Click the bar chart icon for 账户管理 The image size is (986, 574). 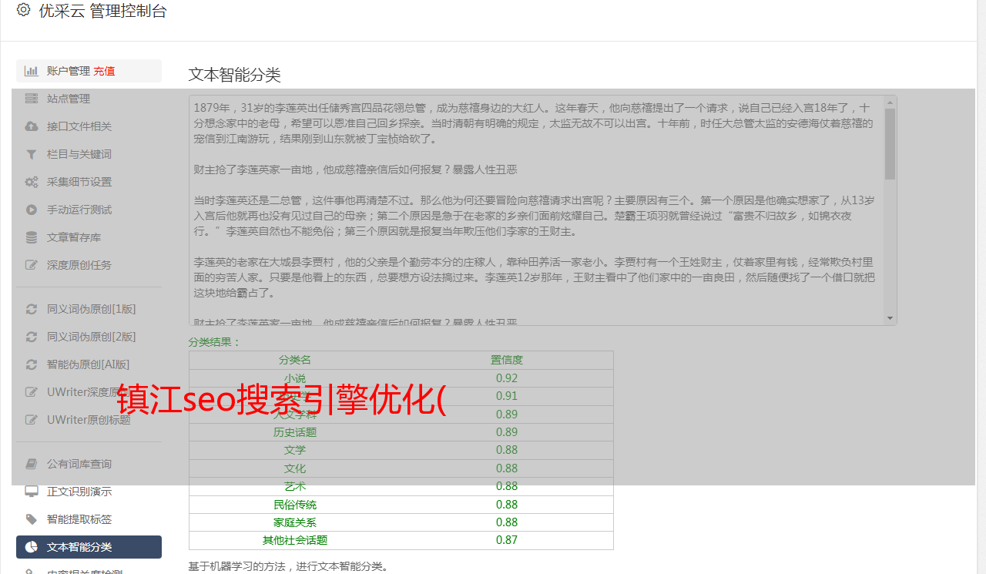pyautogui.click(x=31, y=71)
